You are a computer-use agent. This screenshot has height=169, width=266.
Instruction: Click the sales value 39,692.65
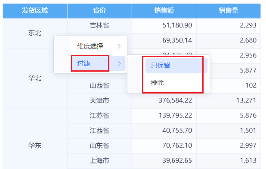[x=177, y=160]
